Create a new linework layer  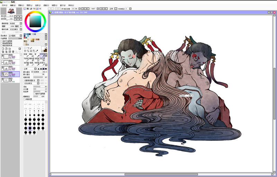point(6,49)
